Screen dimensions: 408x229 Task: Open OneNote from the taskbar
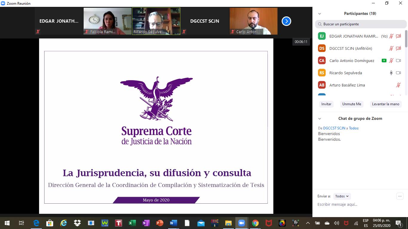coord(146,223)
